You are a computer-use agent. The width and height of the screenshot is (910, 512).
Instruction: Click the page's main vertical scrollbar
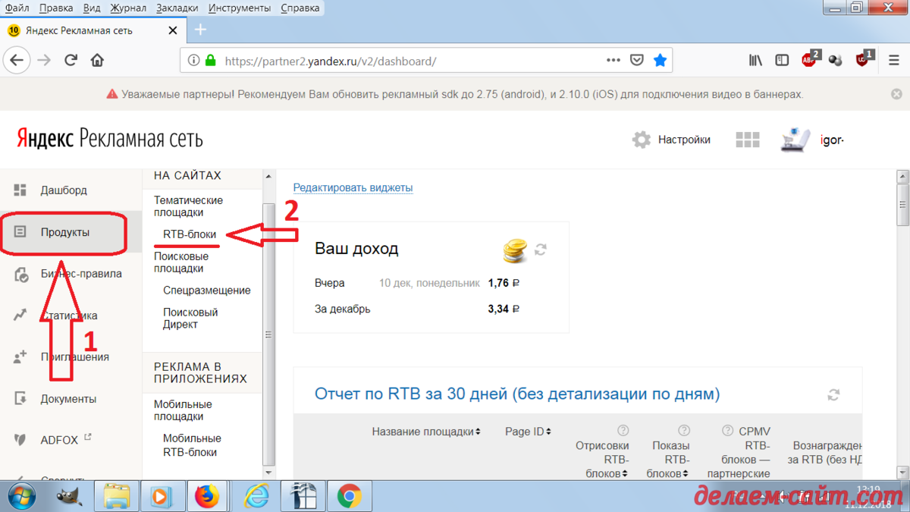tap(902, 205)
